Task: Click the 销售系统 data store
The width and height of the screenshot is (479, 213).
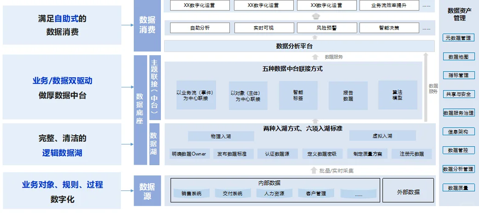Action: click(x=192, y=193)
